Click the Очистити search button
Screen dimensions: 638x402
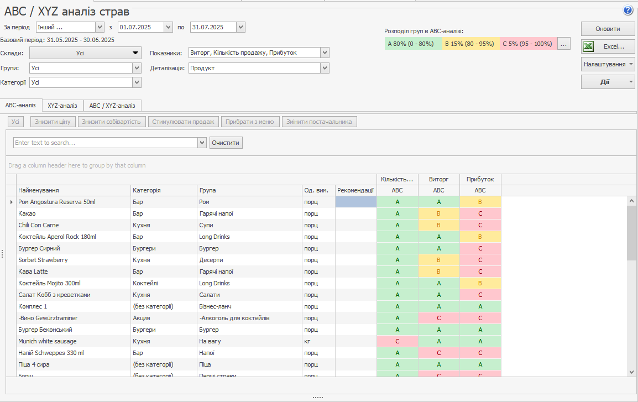[226, 143]
